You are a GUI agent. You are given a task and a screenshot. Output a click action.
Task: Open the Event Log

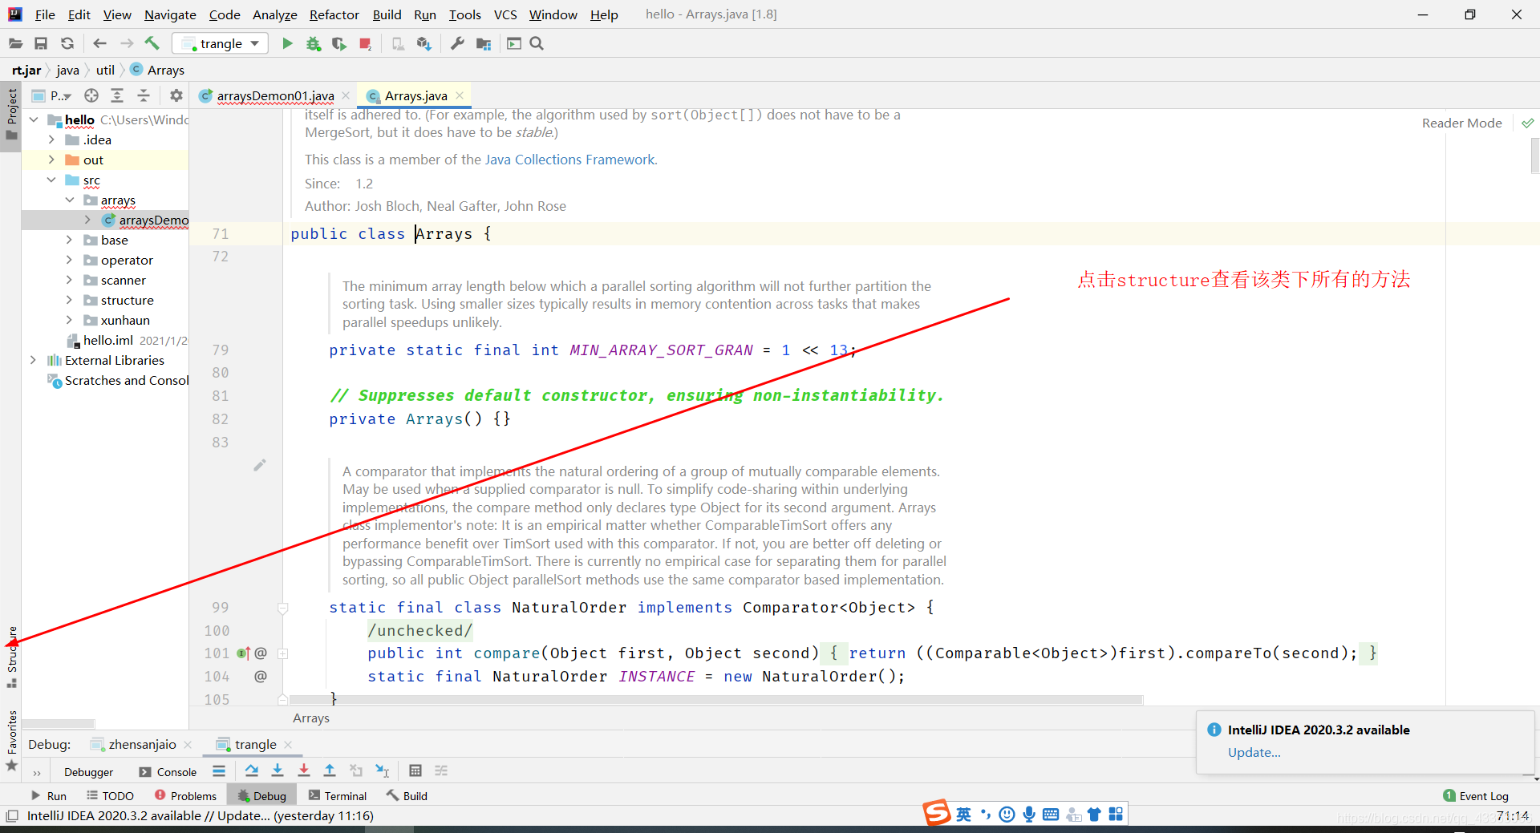click(x=1476, y=795)
